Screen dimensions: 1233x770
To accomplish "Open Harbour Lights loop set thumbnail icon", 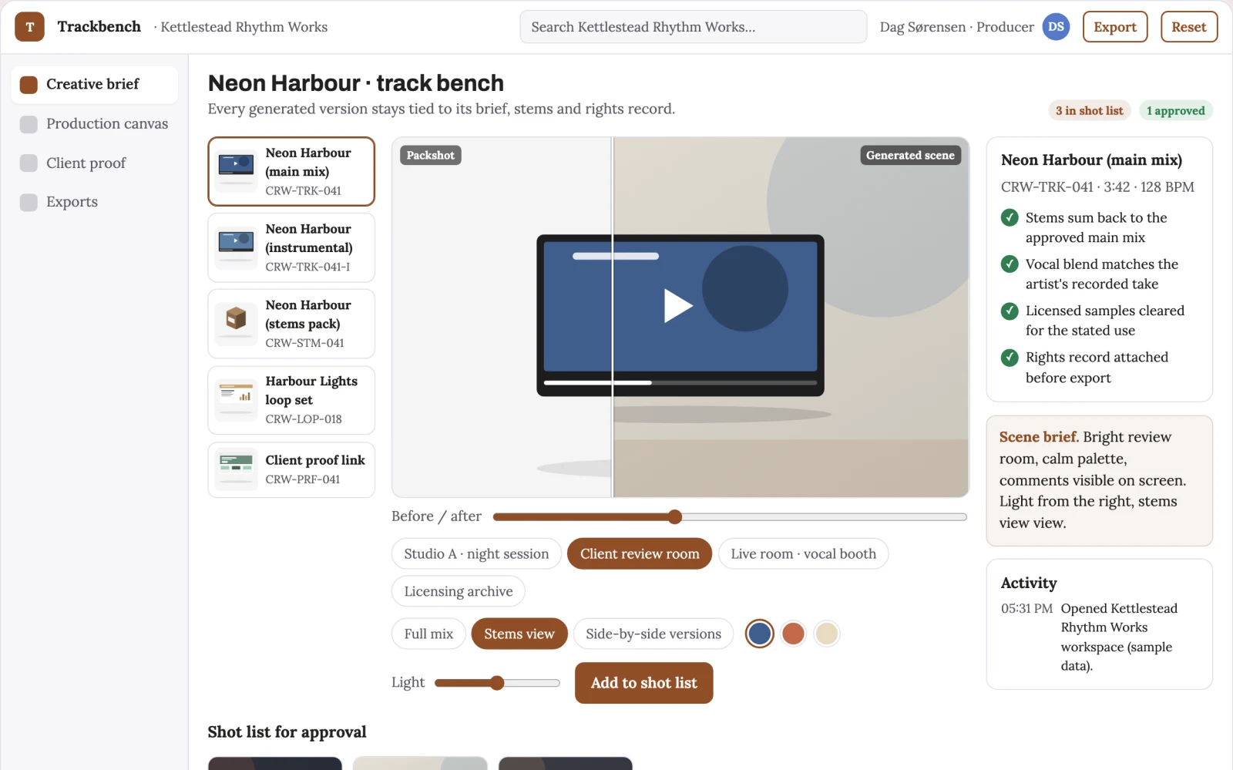I will [x=236, y=400].
